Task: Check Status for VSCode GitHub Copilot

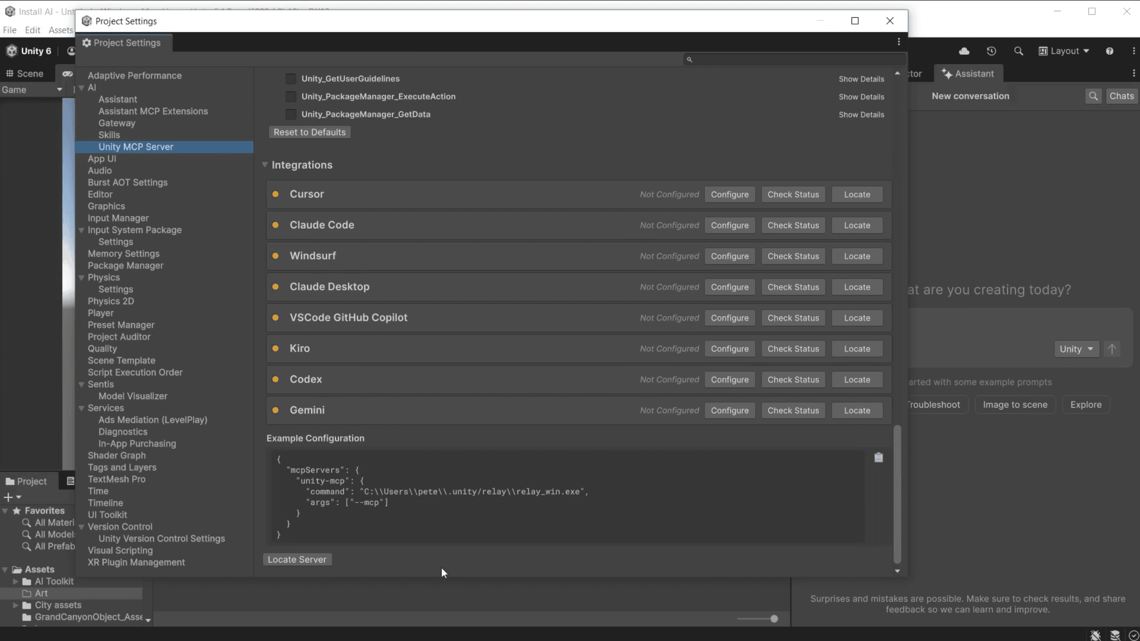Action: 793,318
